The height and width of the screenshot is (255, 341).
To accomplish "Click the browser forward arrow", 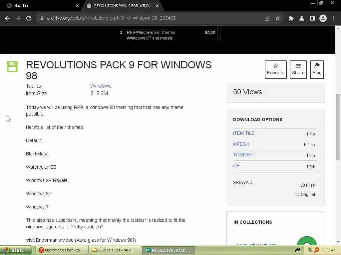I will click(x=18, y=18).
